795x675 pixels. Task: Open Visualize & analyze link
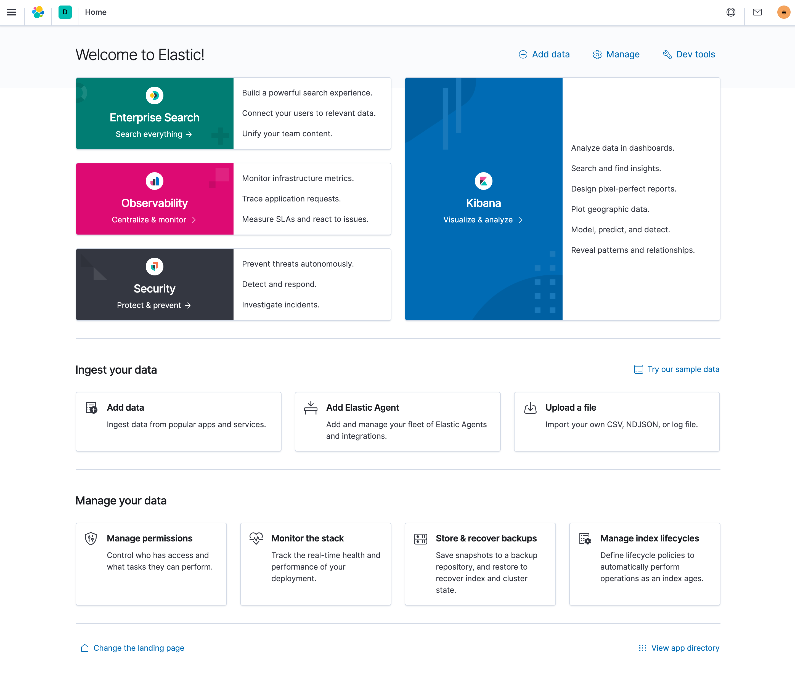(483, 220)
